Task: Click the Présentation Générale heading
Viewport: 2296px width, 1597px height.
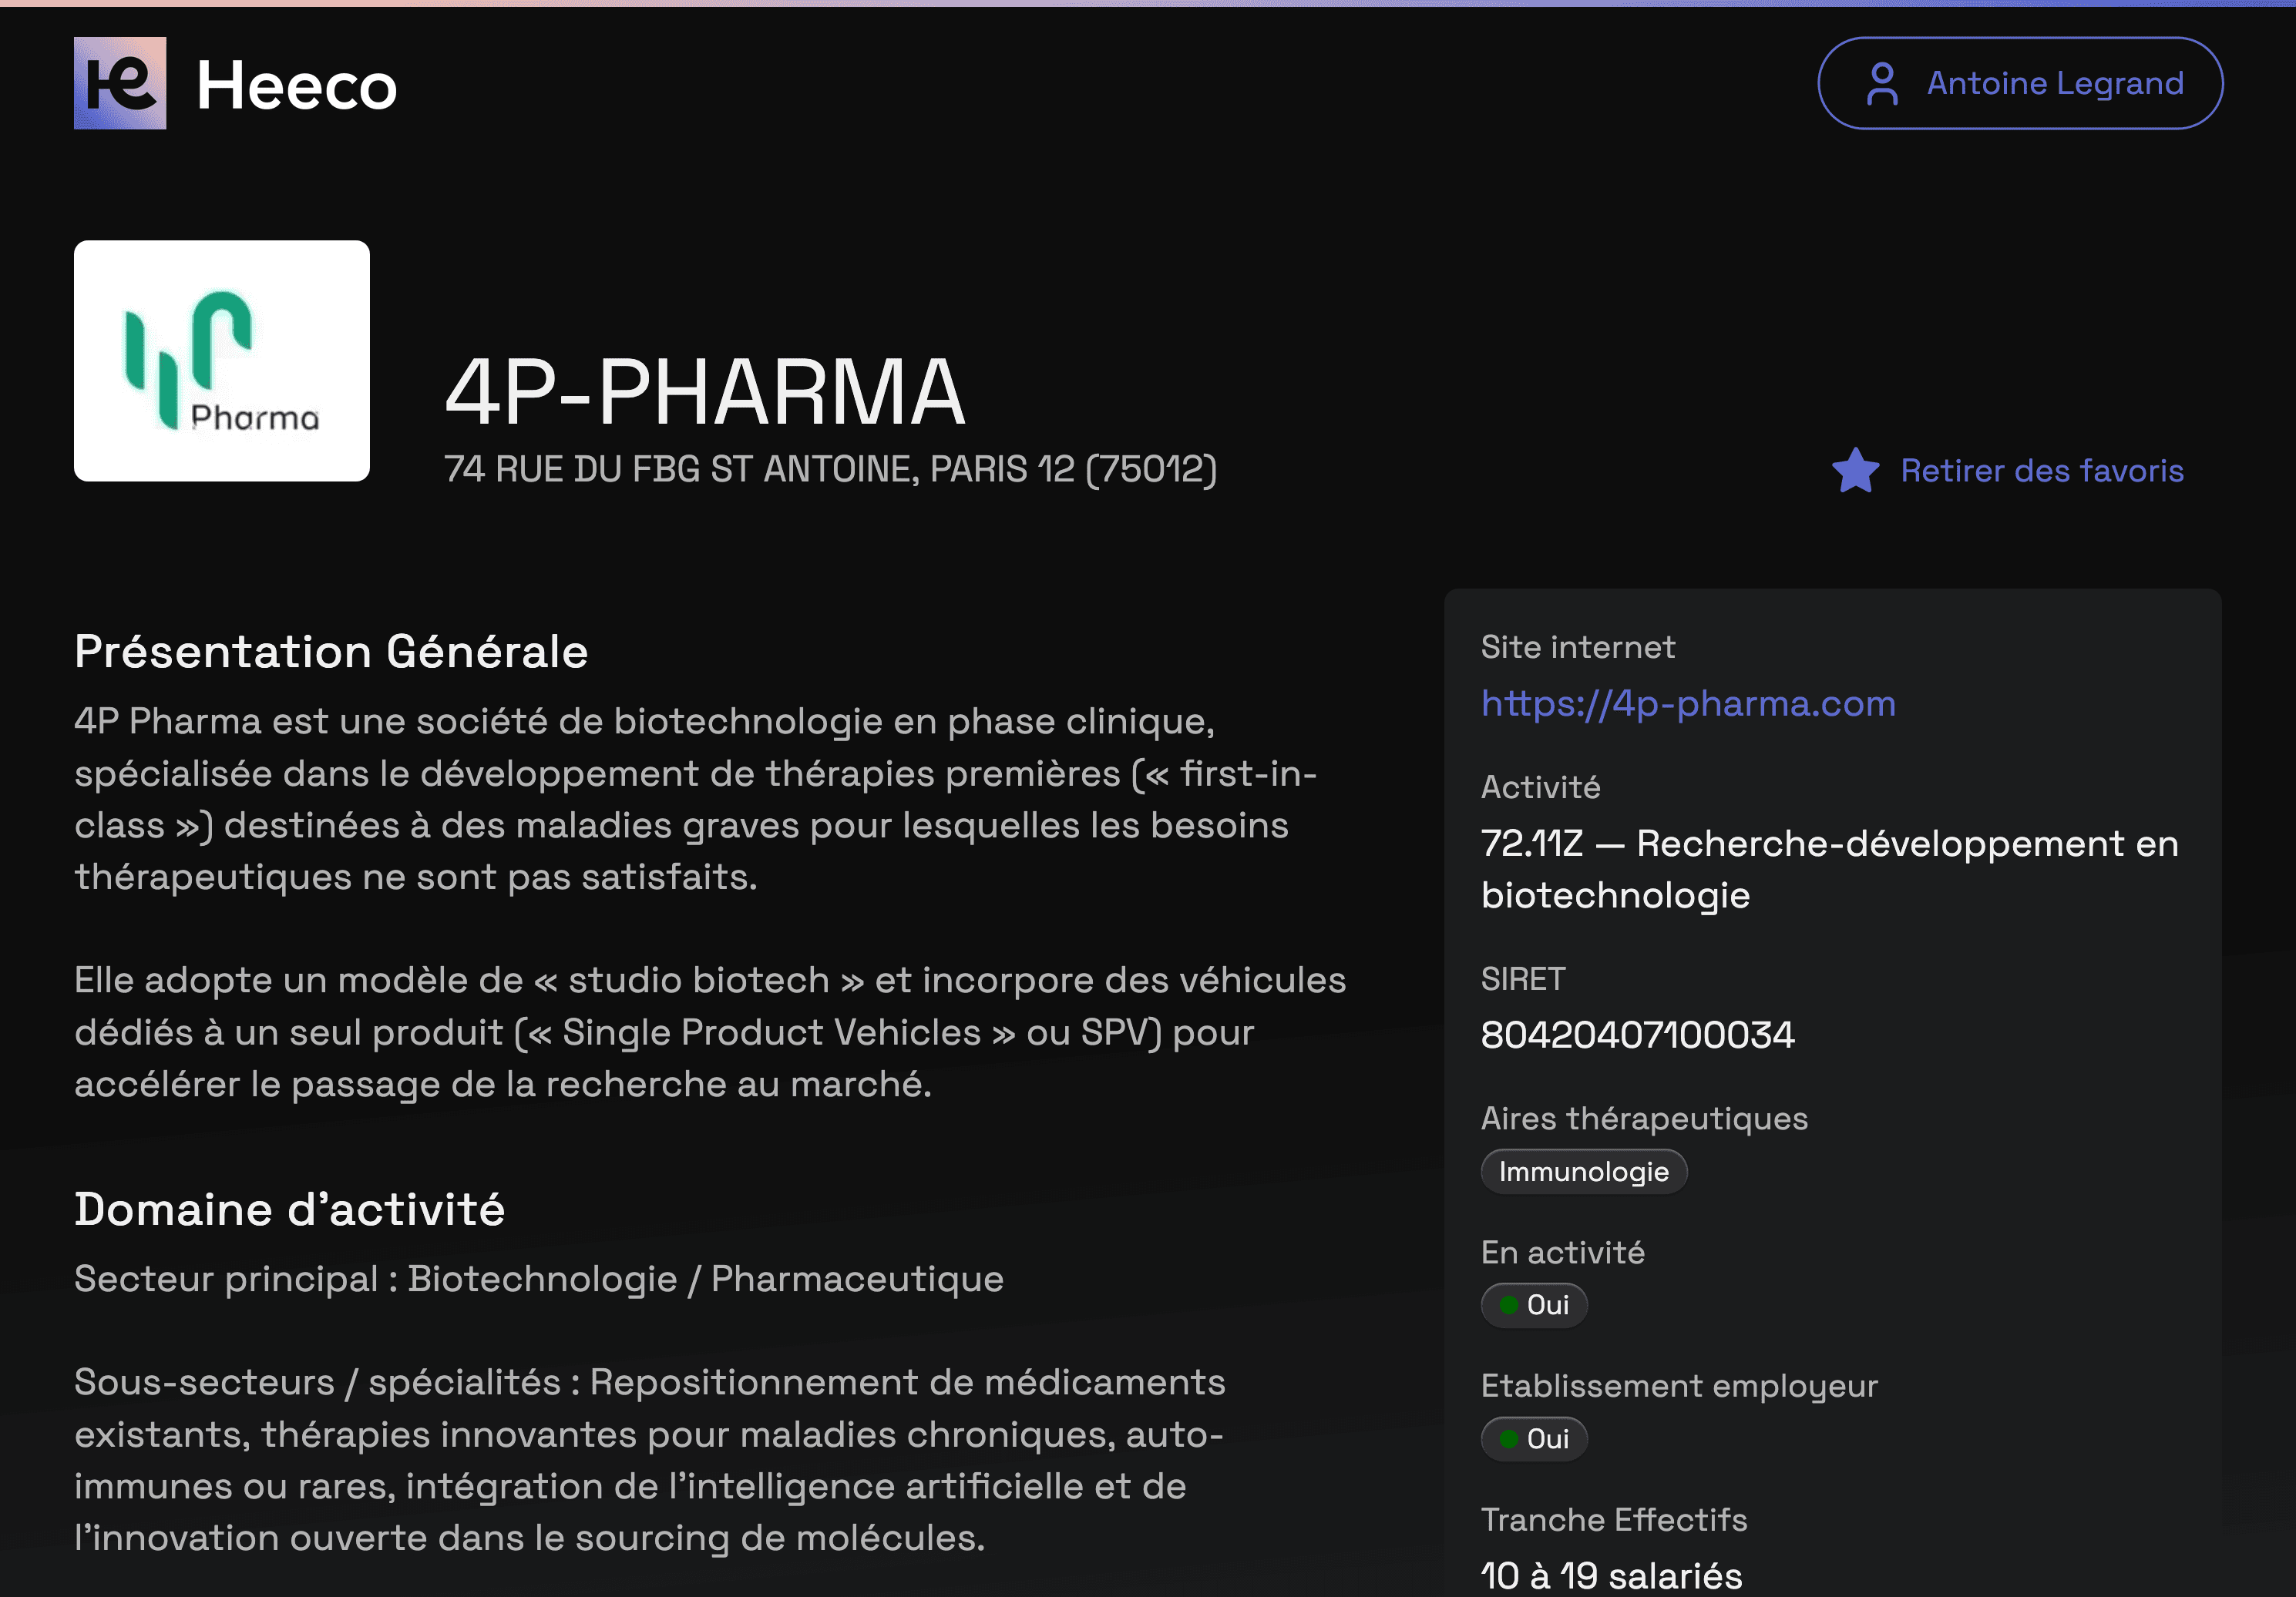Action: (x=331, y=652)
